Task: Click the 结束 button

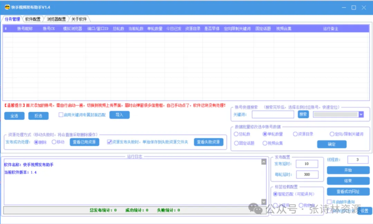Action: (x=348, y=181)
